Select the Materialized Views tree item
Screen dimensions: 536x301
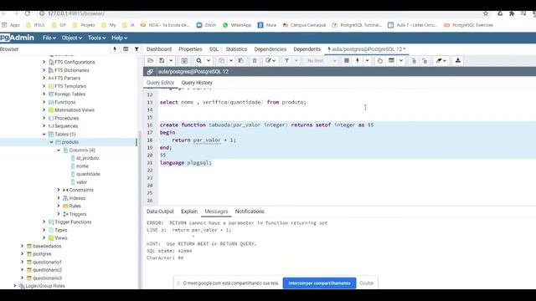pos(75,110)
